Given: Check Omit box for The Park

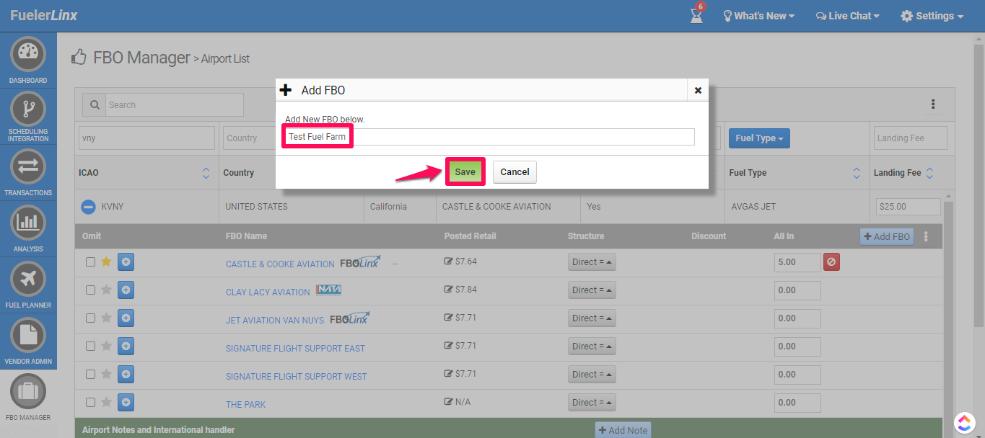Looking at the screenshot, I should [90, 403].
